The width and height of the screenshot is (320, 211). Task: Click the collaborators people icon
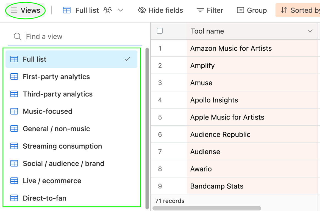[x=108, y=10]
